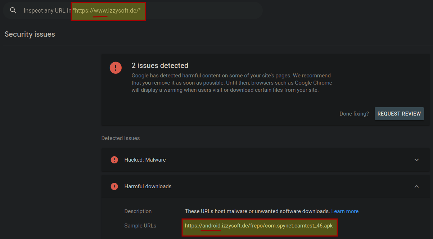The image size is (433, 239).
Task: Click the 2 issues detected heading
Action: (x=160, y=66)
